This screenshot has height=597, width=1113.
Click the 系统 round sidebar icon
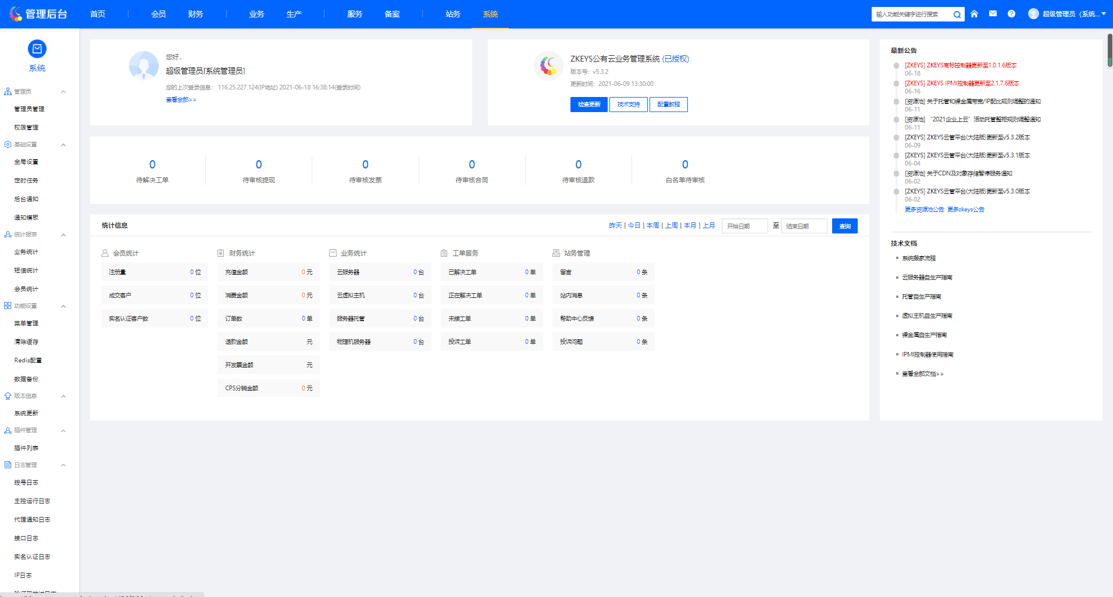point(37,49)
